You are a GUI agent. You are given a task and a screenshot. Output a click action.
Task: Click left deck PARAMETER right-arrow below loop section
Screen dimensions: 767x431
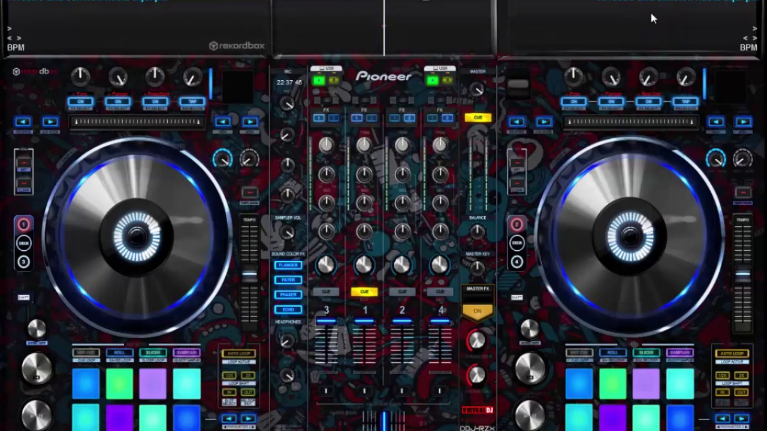pos(248,418)
